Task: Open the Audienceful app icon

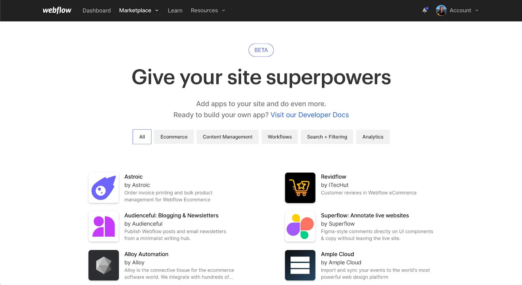Action: click(x=104, y=227)
